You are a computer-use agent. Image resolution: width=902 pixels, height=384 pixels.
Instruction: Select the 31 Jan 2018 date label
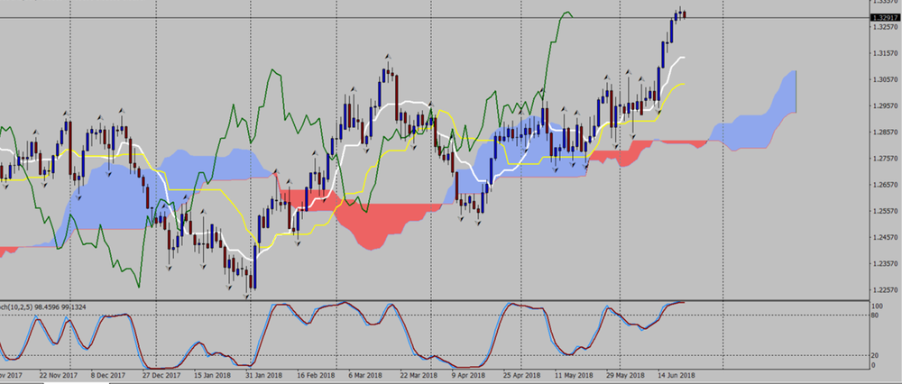[x=262, y=375]
